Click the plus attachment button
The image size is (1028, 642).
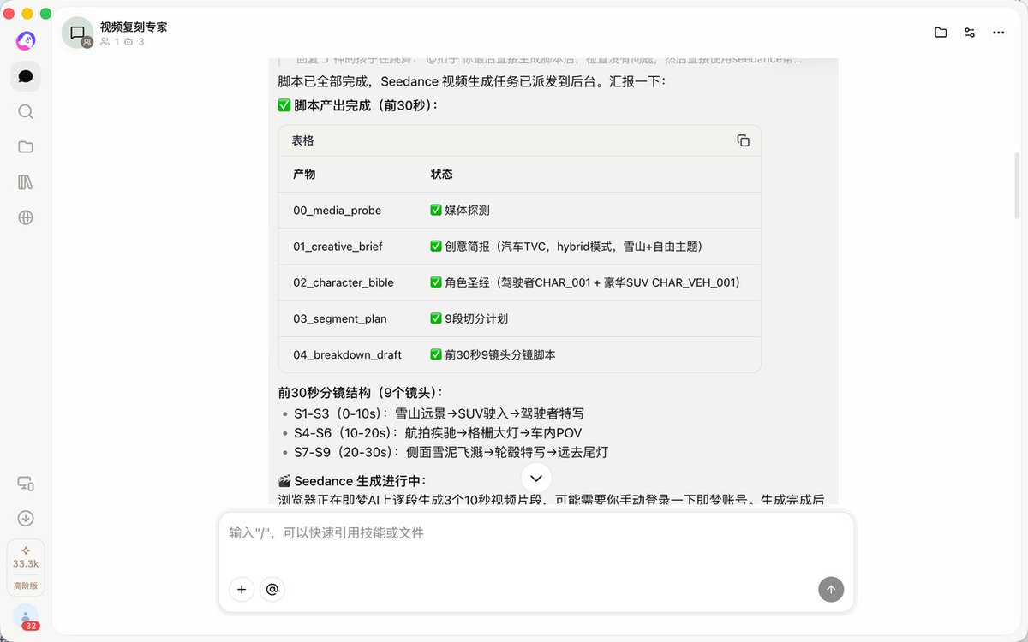coord(242,589)
